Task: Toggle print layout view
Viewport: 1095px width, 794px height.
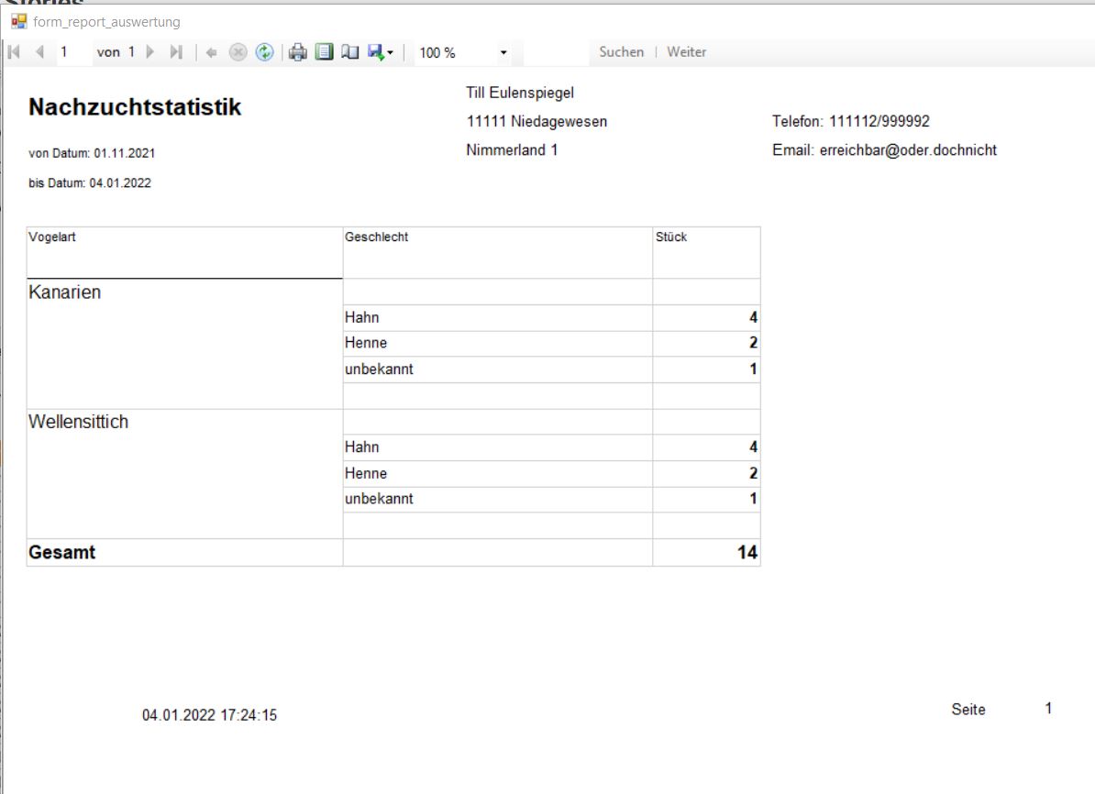Action: [x=324, y=53]
